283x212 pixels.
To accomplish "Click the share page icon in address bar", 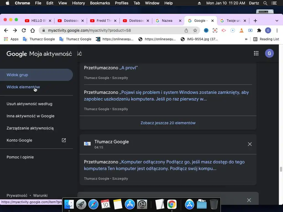I will click(186, 30).
